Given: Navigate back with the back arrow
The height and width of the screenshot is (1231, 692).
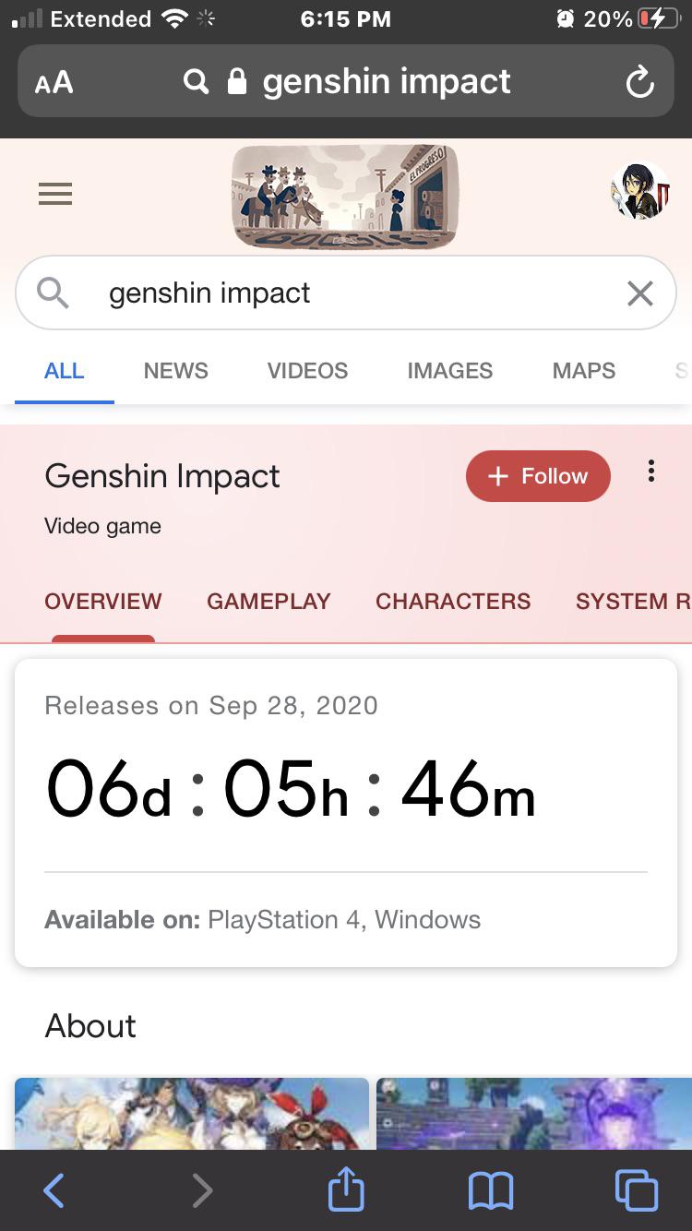Looking at the screenshot, I should pyautogui.click(x=54, y=1190).
